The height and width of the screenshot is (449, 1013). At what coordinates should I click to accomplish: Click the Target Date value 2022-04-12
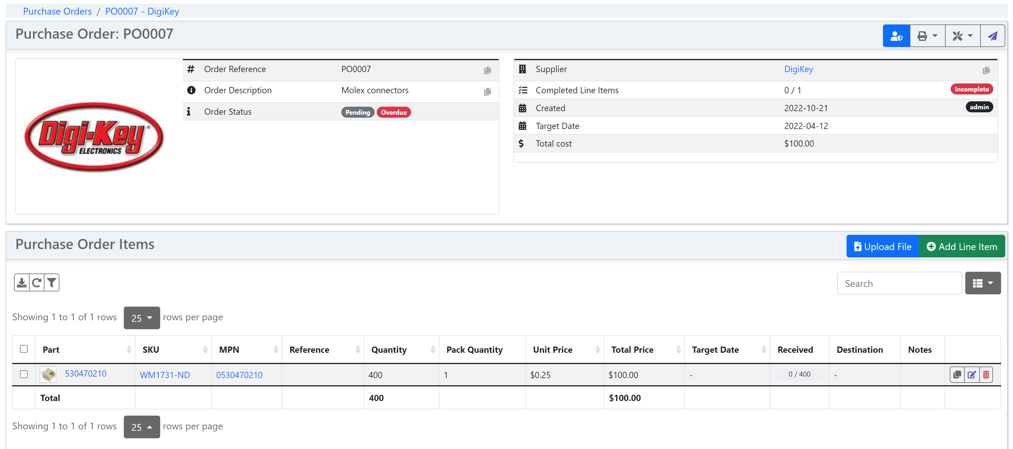pos(806,126)
